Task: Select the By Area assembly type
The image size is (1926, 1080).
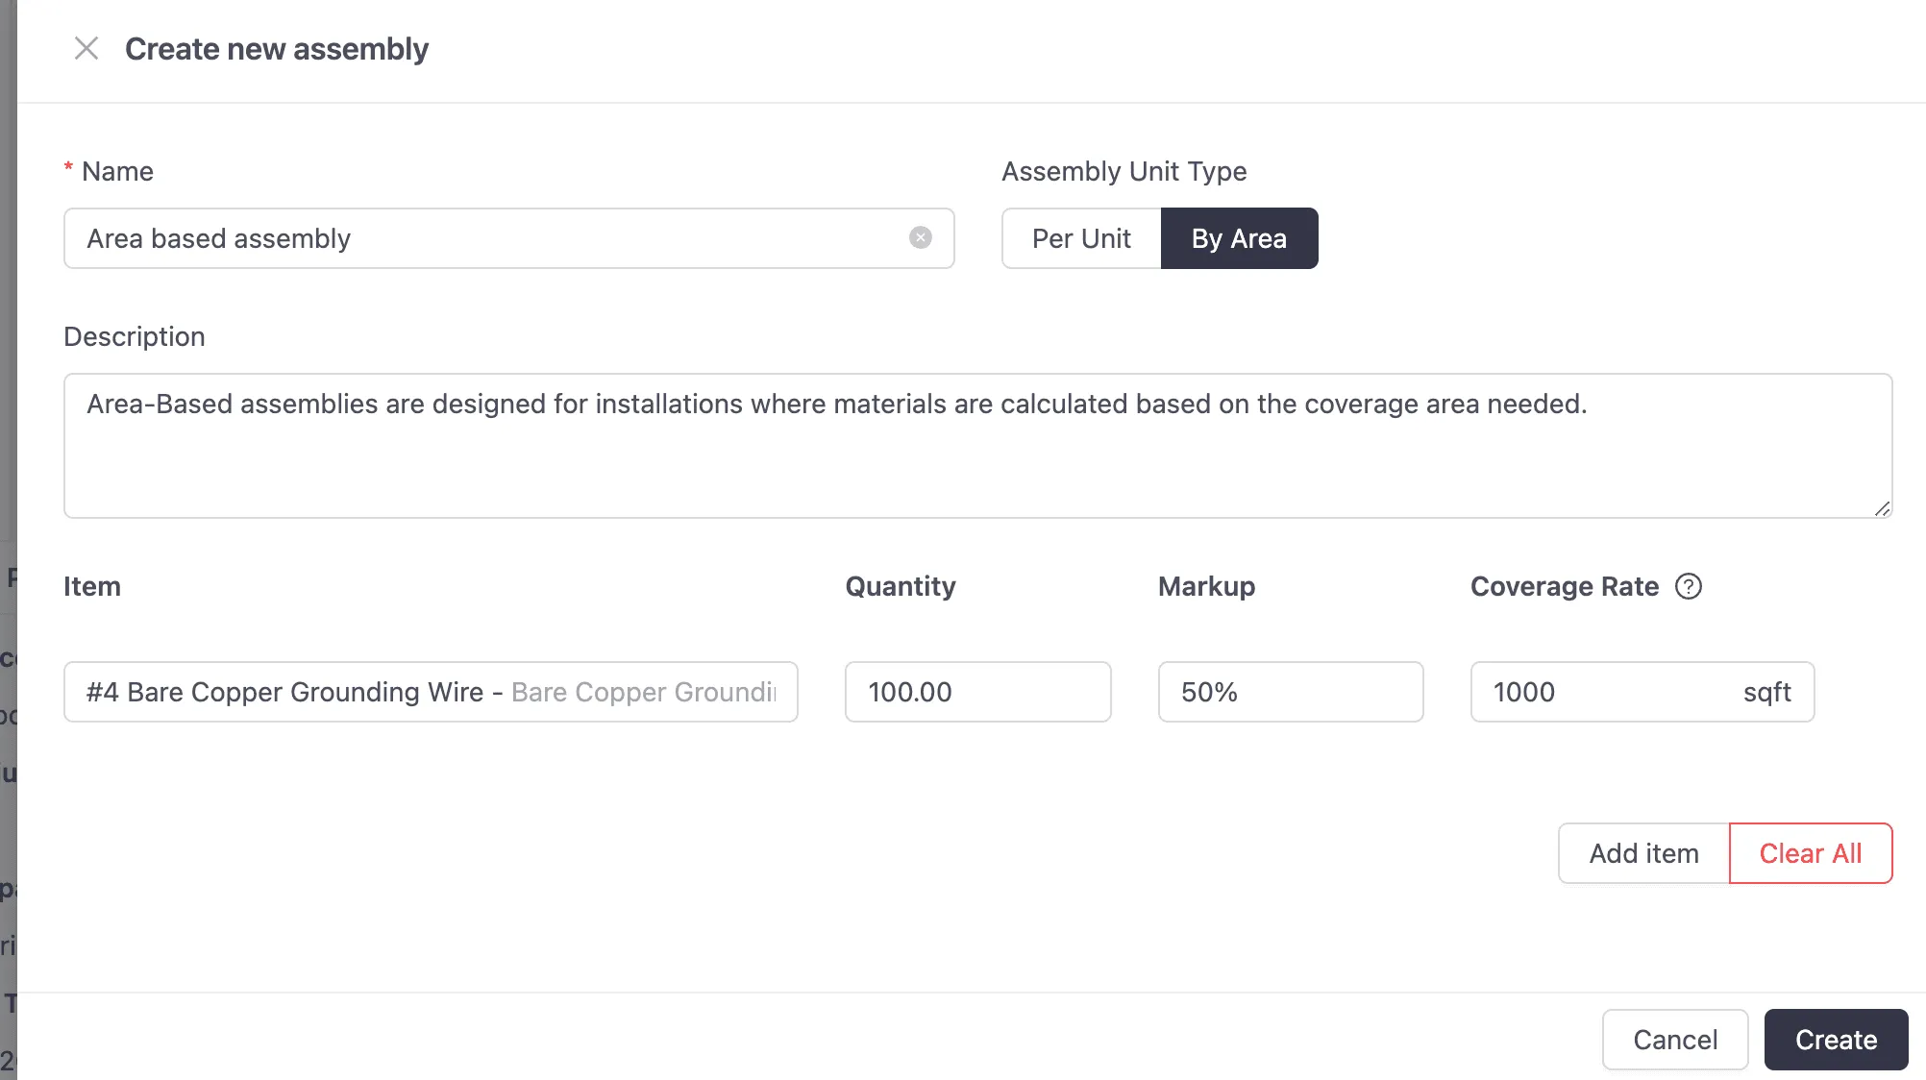Action: [1239, 238]
